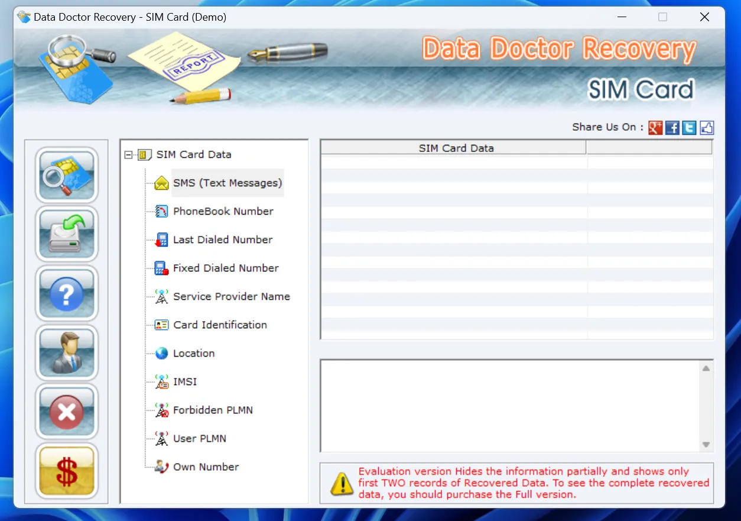
Task: Share on Facebook icon
Action: tap(672, 127)
